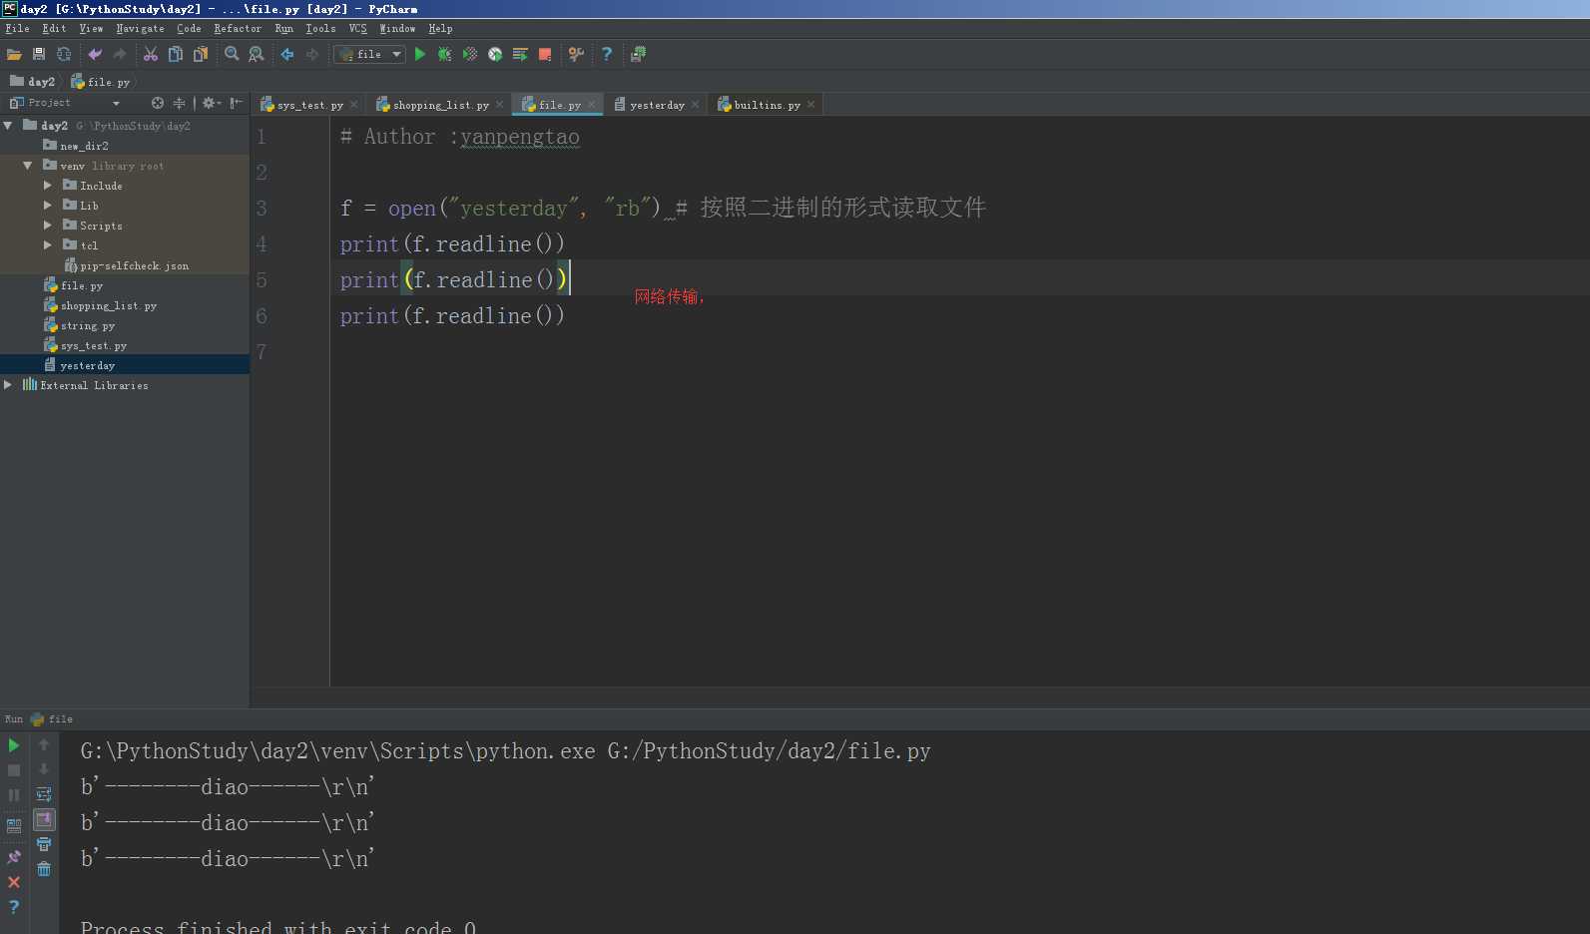Open the Project panel gear settings menu
Screen dimensions: 1590x934
212,103
